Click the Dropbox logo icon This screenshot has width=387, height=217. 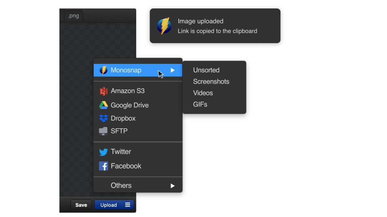click(x=103, y=118)
